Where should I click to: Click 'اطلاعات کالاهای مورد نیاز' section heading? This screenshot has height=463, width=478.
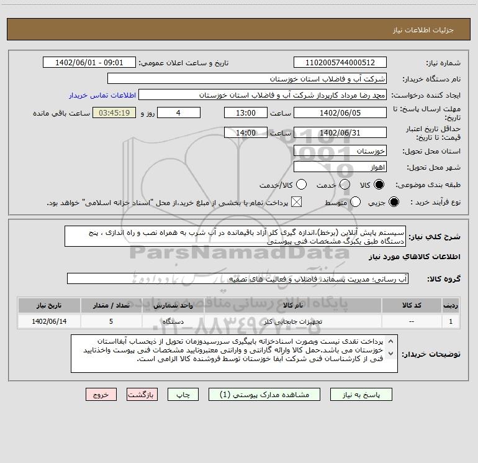coord(414,257)
